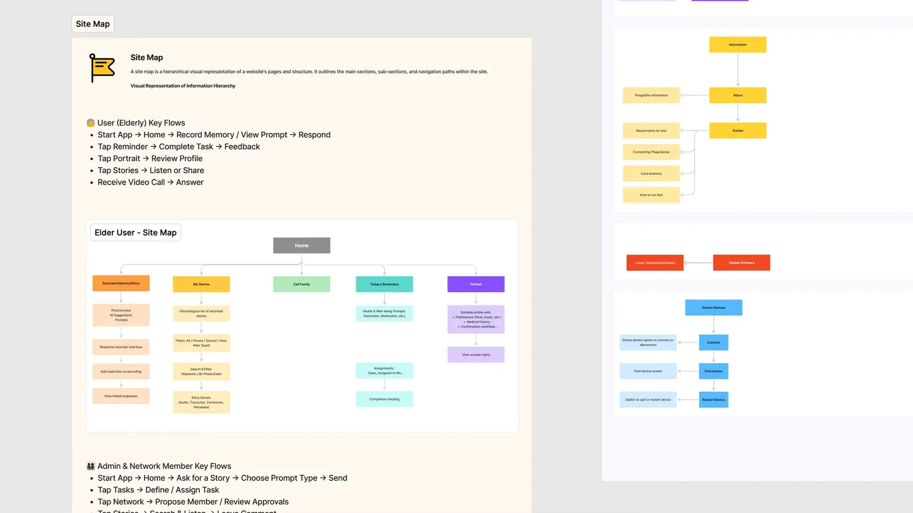Viewport: 913px width, 513px height.
Task: Click the 'Find device screen' box
Action: pos(648,371)
